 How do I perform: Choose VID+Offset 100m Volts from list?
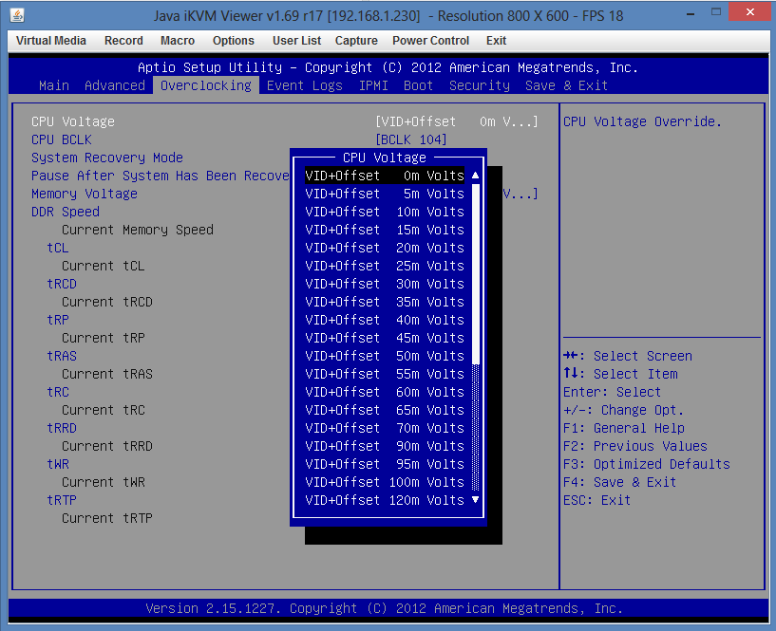point(385,482)
